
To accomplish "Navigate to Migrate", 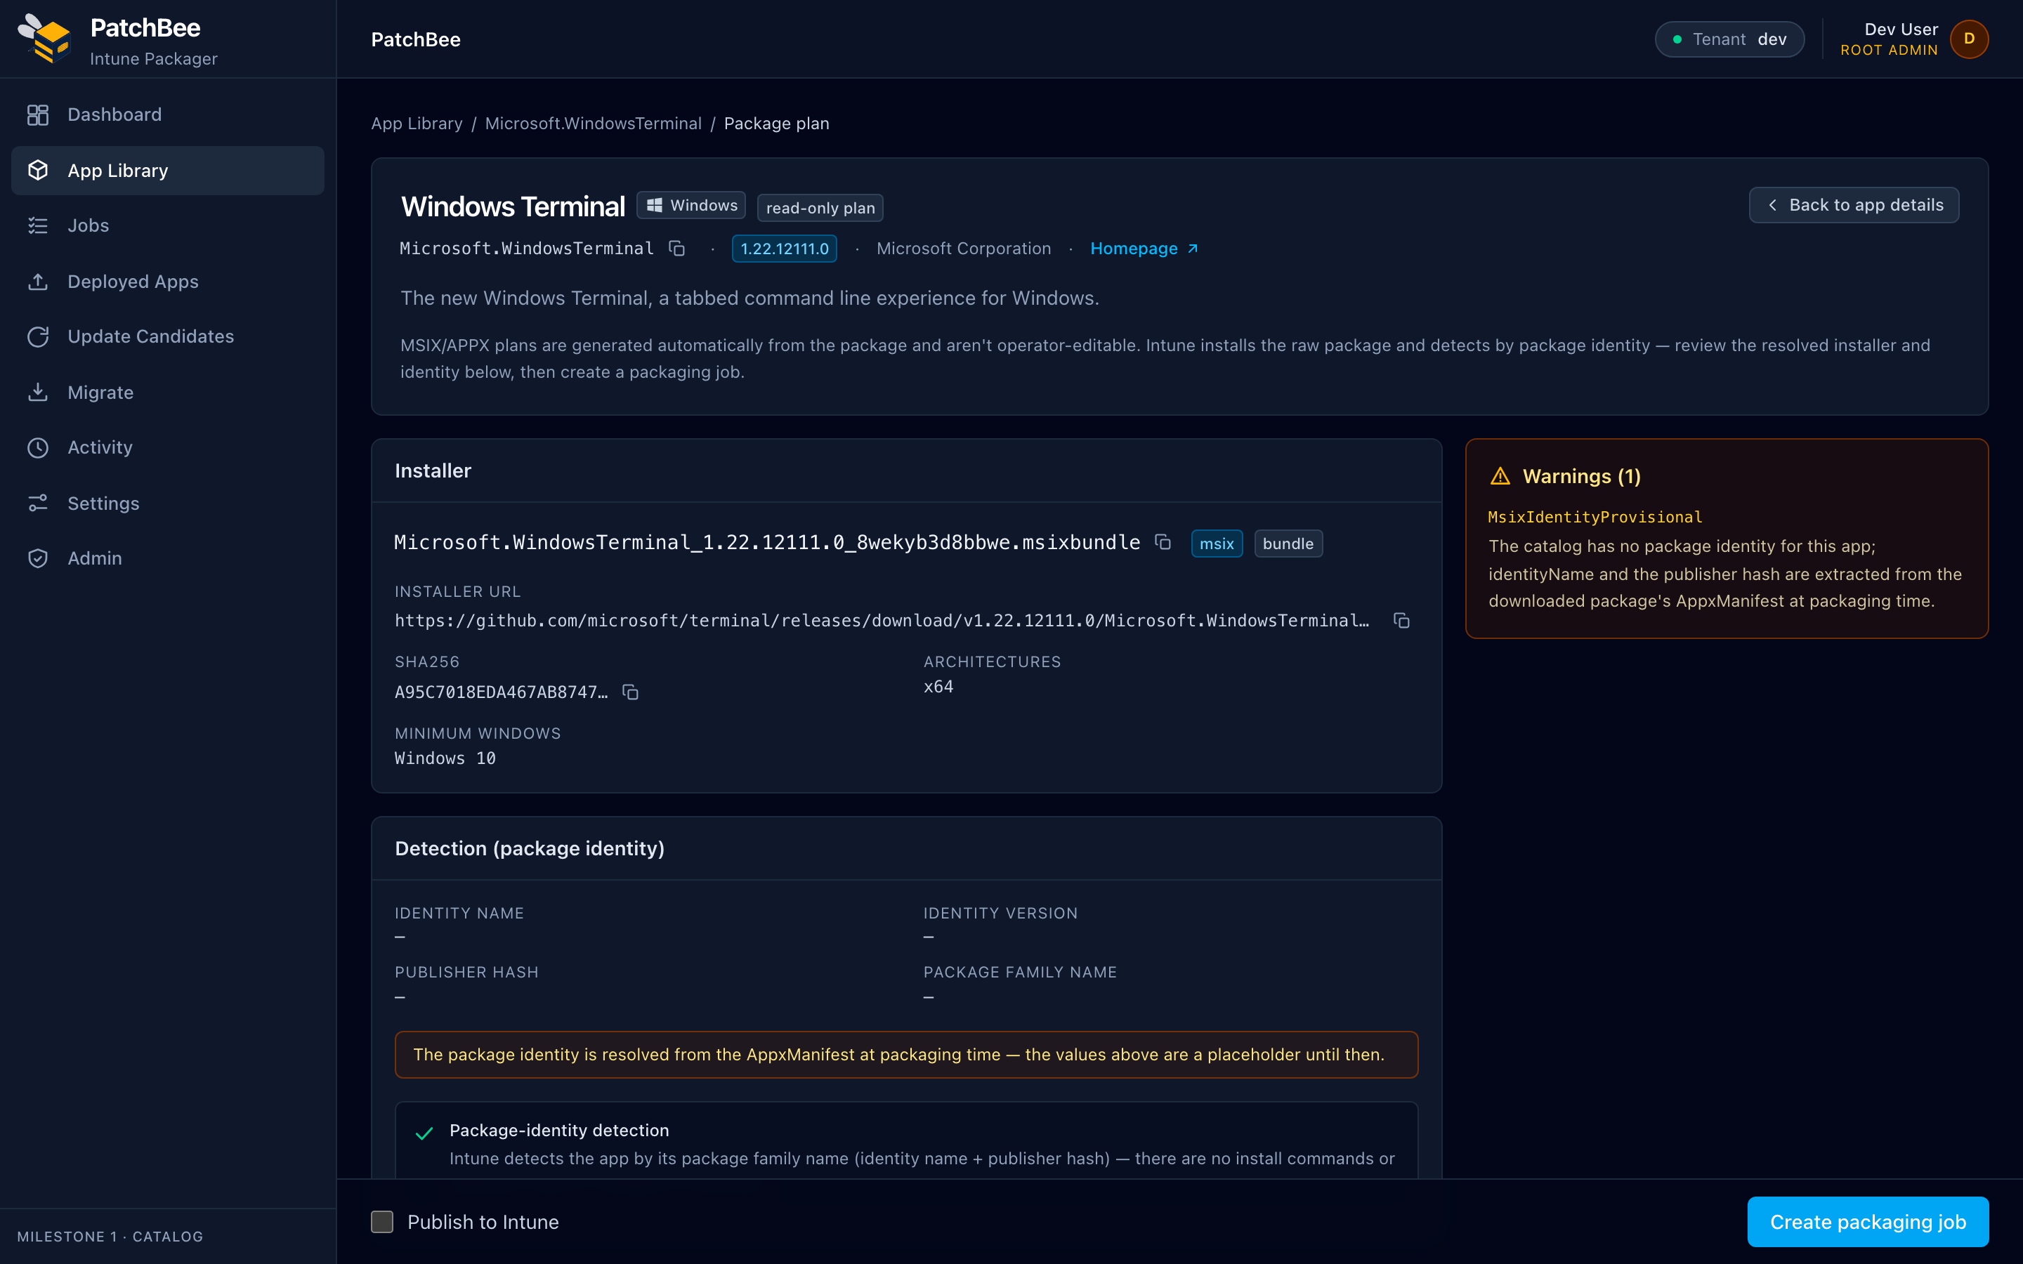I will 167,392.
